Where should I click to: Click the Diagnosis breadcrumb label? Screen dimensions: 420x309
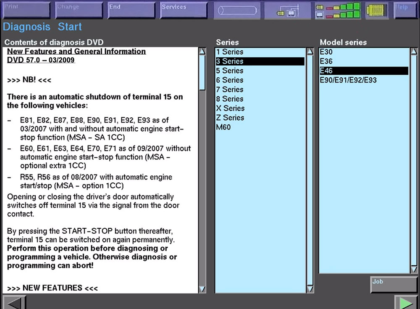(26, 27)
